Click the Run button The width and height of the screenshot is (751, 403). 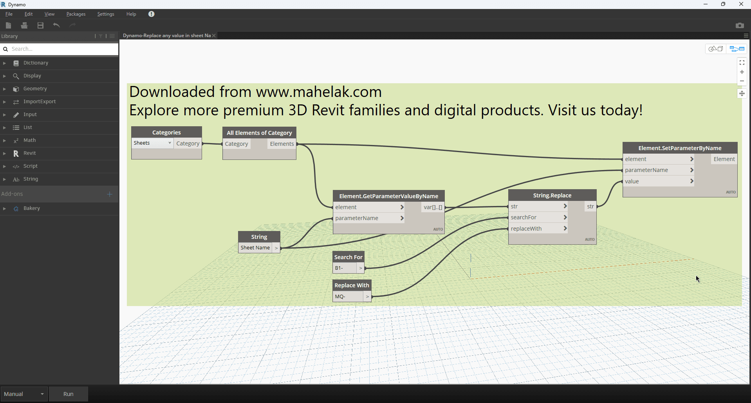coord(69,394)
